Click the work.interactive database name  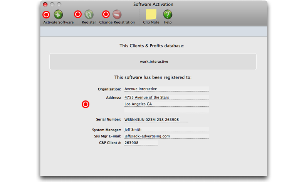click(x=154, y=62)
